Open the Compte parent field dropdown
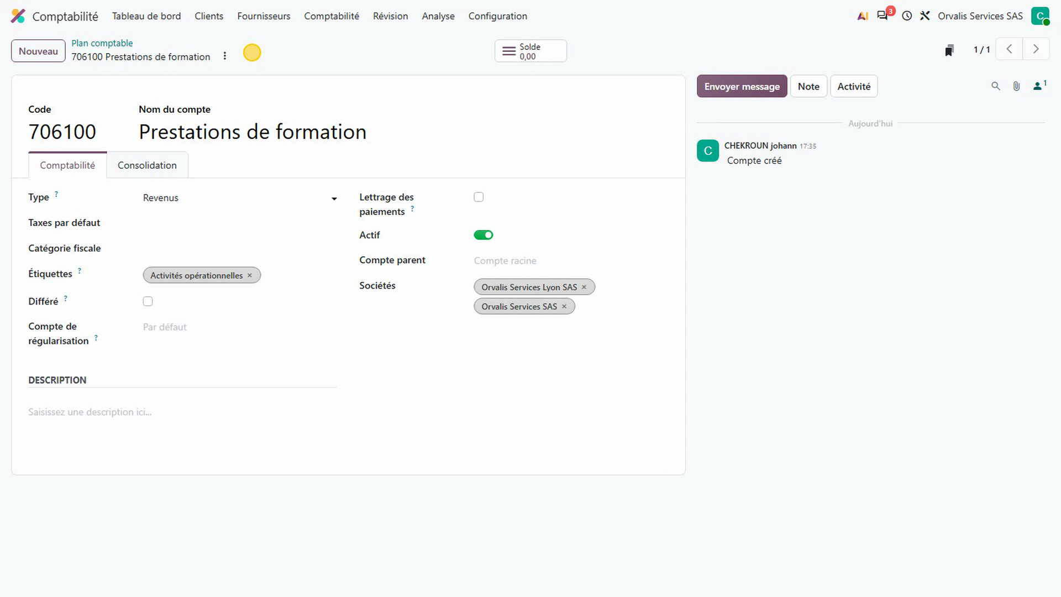 (x=571, y=260)
